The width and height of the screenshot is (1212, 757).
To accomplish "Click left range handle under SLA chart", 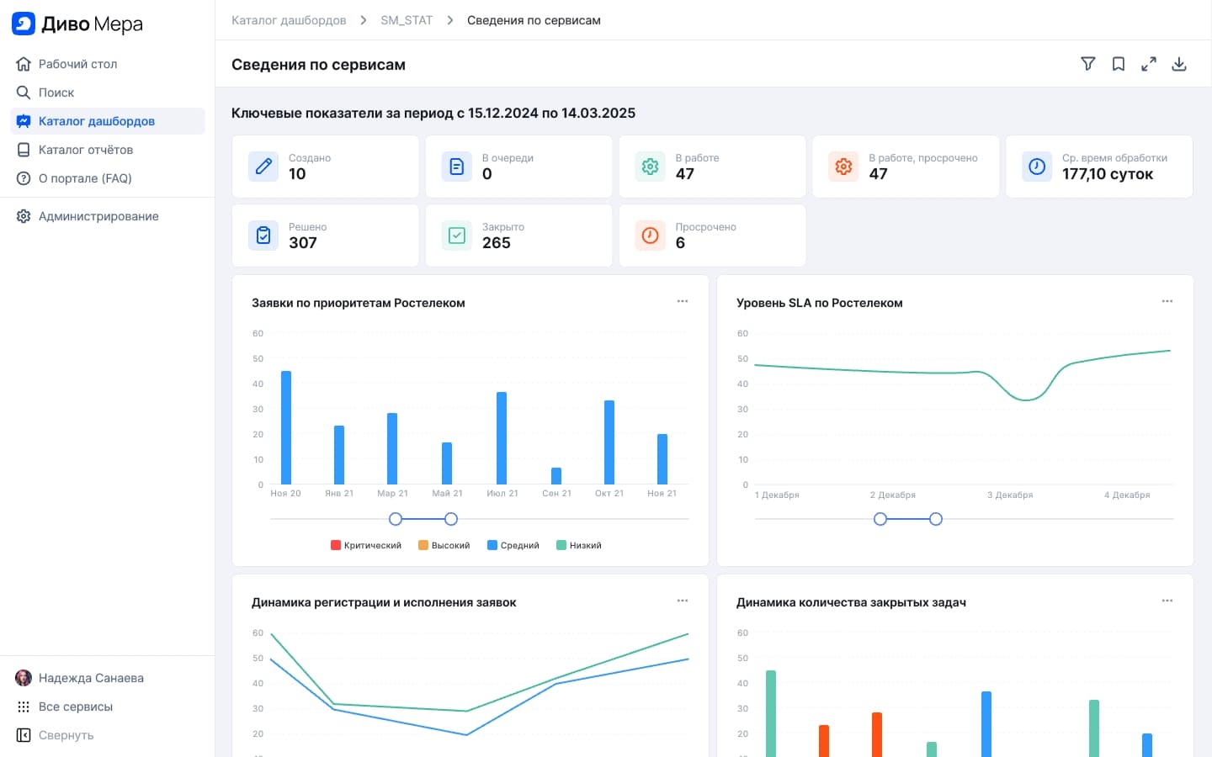I will coord(880,519).
